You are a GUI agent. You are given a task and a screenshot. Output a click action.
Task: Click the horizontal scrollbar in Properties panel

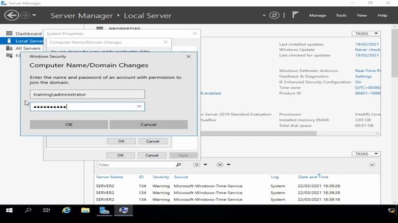pos(259,133)
